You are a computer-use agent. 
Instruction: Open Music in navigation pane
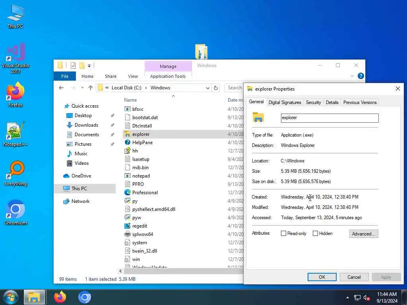81,154
